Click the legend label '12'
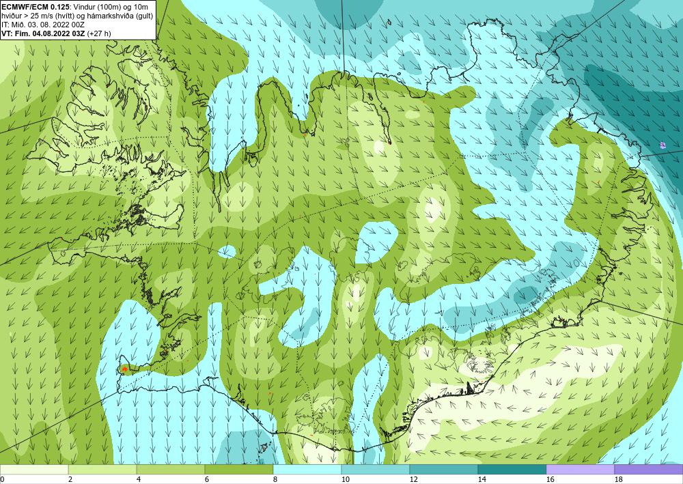683x484 pixels. (413, 479)
